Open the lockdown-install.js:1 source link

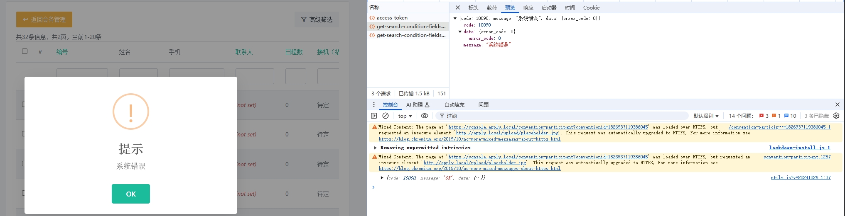click(x=799, y=148)
